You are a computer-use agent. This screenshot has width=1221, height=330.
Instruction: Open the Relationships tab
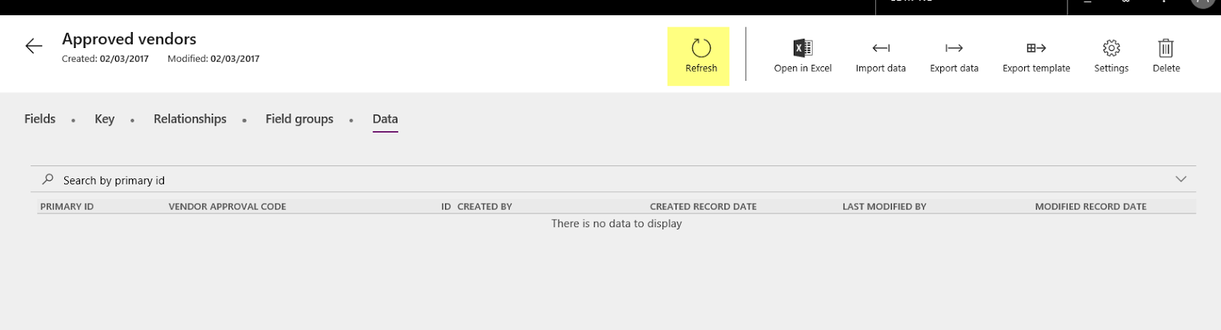click(190, 119)
